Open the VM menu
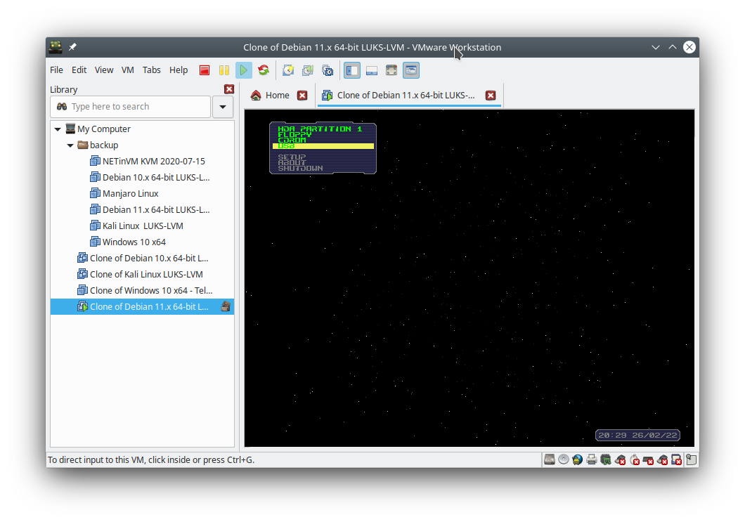This screenshot has height=522, width=745. pyautogui.click(x=127, y=70)
